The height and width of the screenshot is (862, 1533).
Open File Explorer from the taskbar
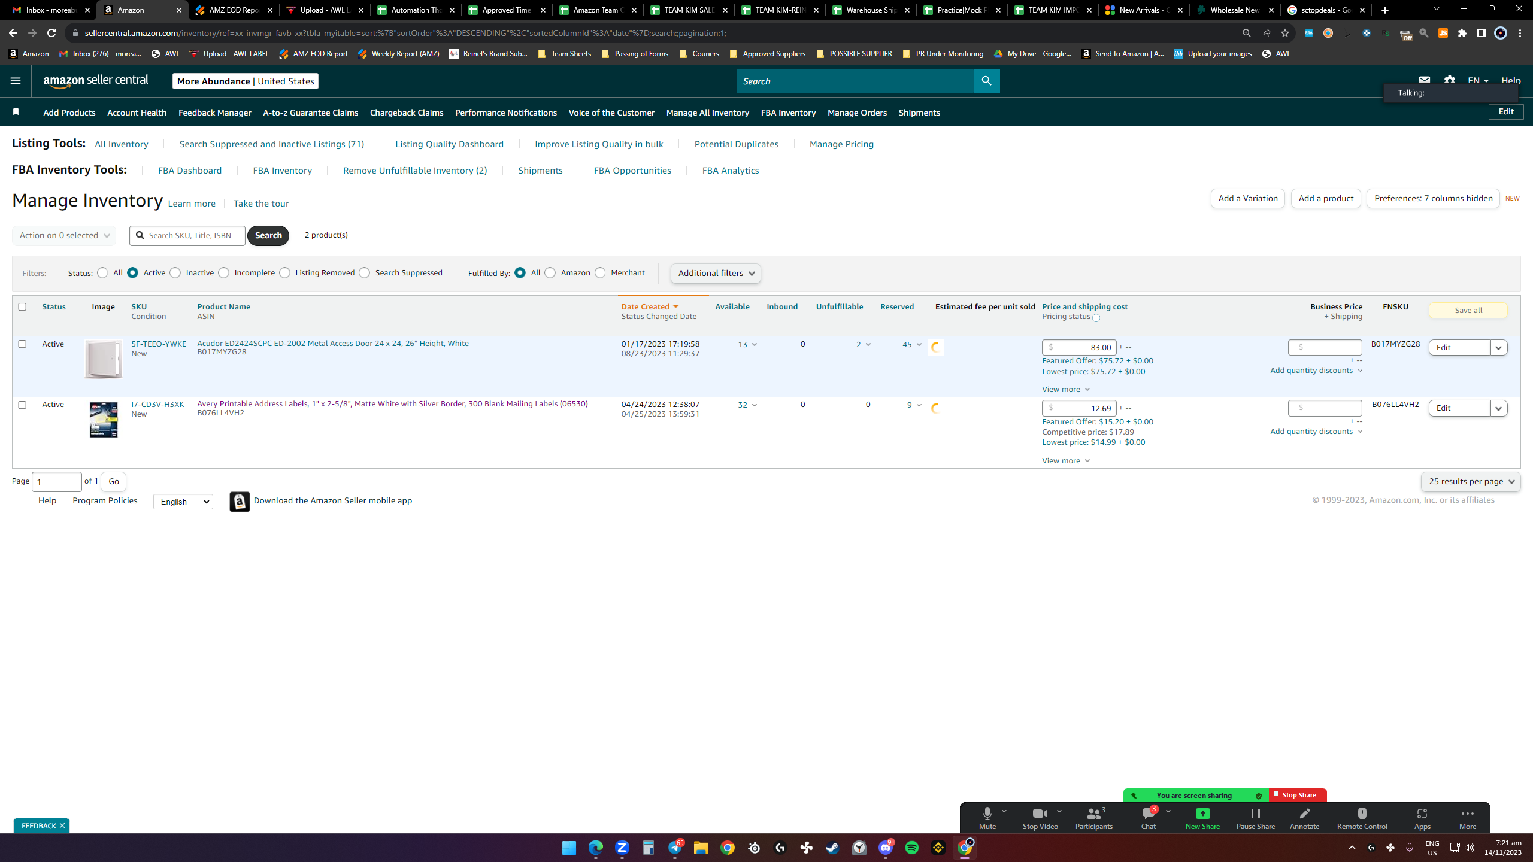[701, 848]
